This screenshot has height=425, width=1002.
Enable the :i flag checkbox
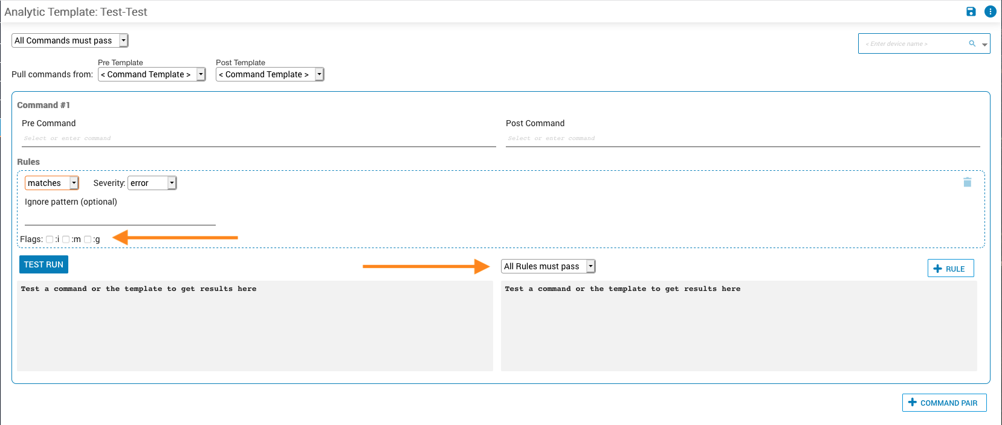pos(50,239)
